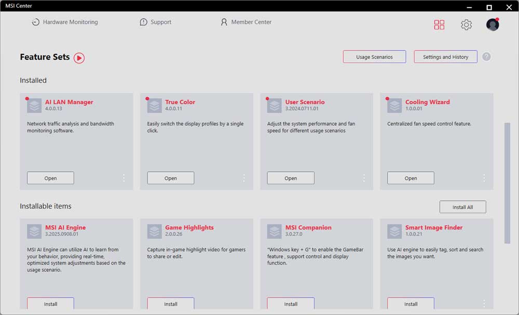Go to the Support tab
This screenshot has width=519, height=315.
[155, 22]
